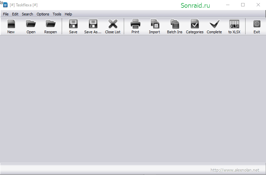This screenshot has height=175, width=266.
Task: Open the Tools menu
Action: click(x=57, y=14)
